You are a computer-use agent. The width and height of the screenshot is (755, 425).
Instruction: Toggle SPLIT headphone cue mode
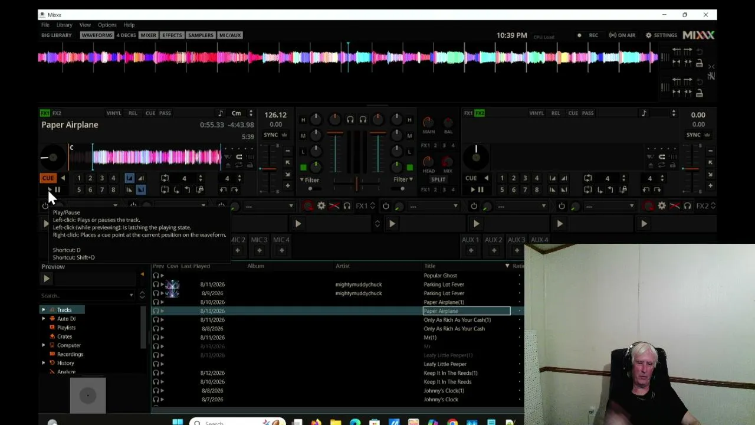438,179
